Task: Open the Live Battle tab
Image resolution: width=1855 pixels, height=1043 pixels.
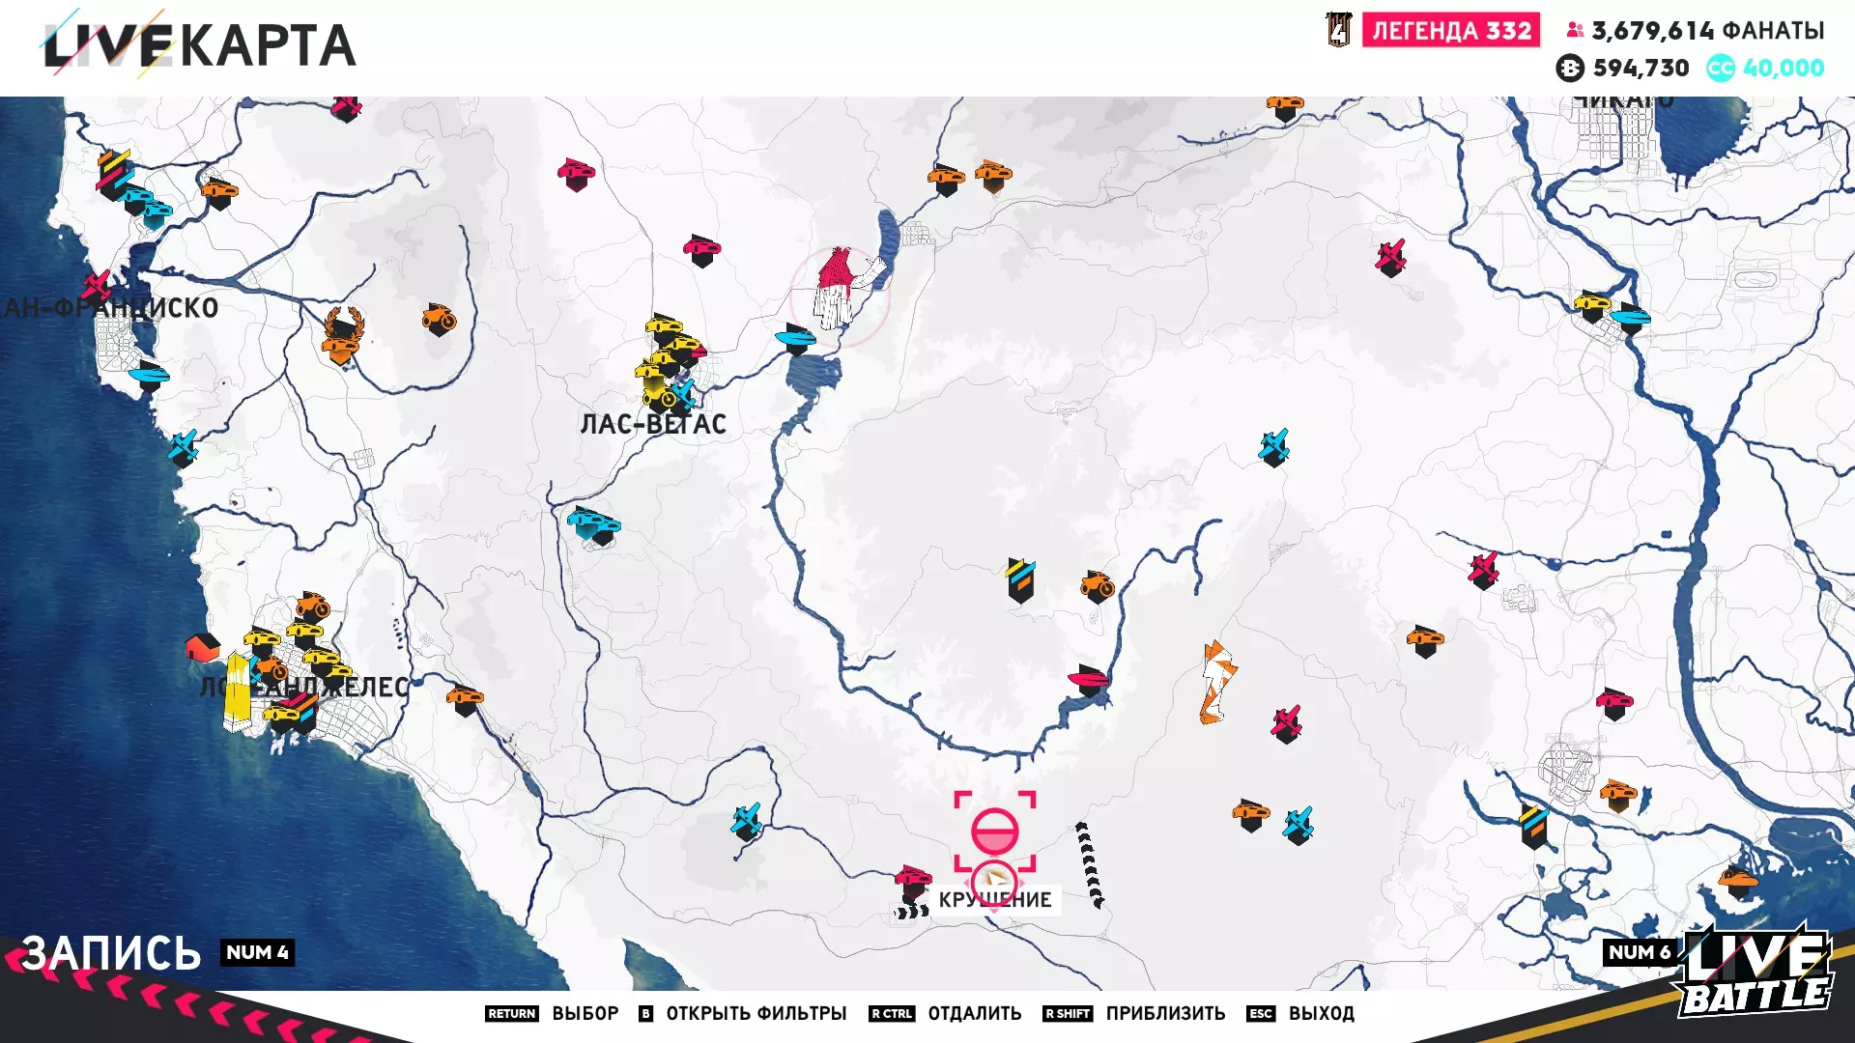Action: pos(1754,971)
